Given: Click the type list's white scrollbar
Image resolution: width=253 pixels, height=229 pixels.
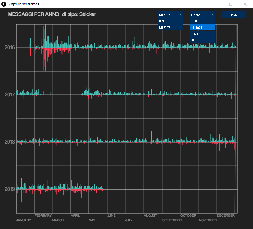Looking at the screenshot, I should 214,26.
